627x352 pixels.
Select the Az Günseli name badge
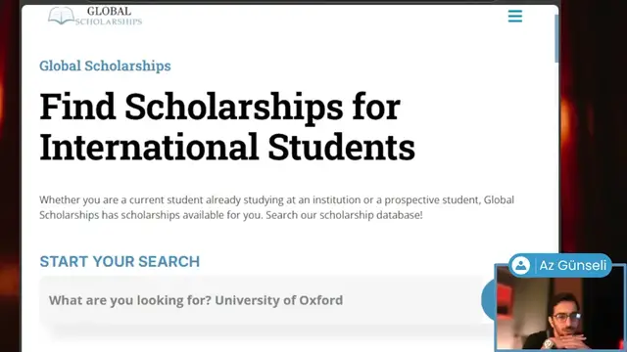pos(560,265)
